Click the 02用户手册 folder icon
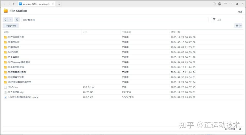This screenshot has width=246, height=135. [5, 42]
